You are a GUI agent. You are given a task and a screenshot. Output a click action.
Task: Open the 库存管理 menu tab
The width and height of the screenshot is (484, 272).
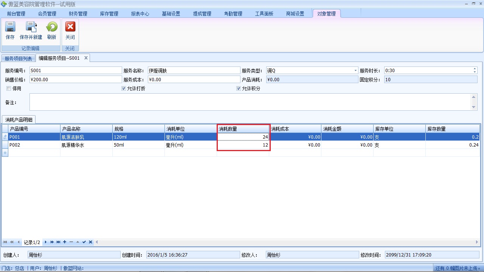tap(109, 14)
